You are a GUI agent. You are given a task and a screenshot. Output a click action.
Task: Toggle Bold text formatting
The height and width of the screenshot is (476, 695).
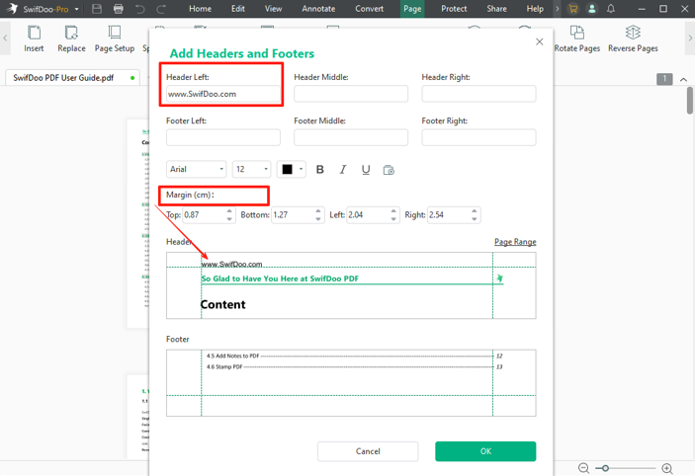320,170
